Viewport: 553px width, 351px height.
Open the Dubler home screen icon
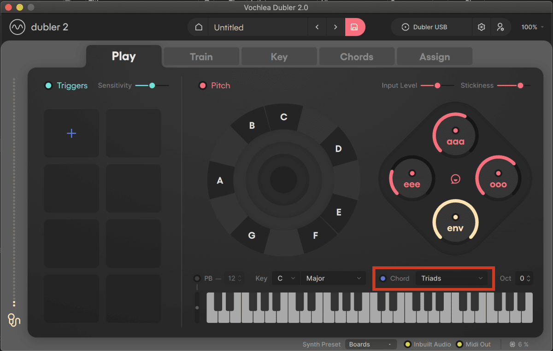click(x=198, y=27)
